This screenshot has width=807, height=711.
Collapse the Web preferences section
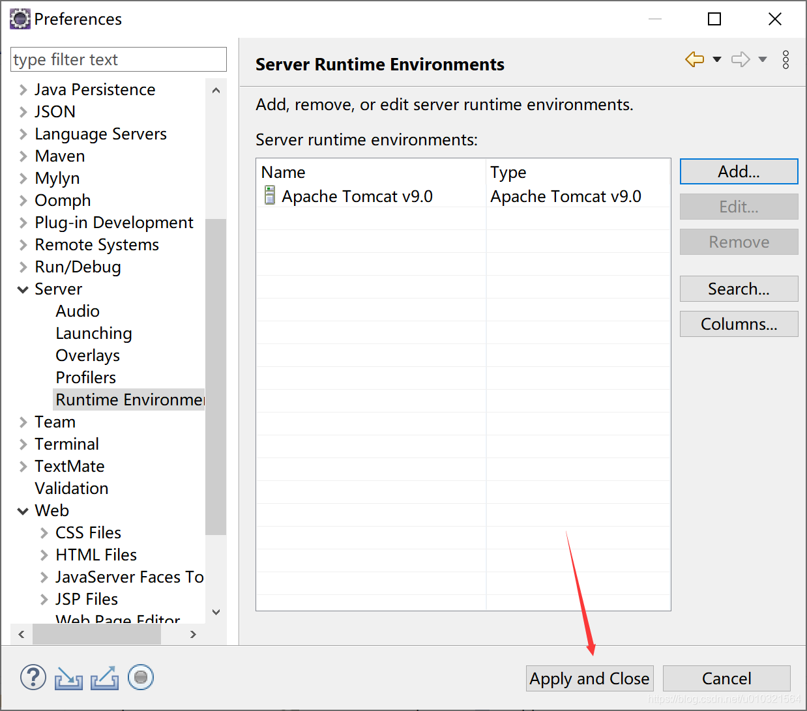23,510
